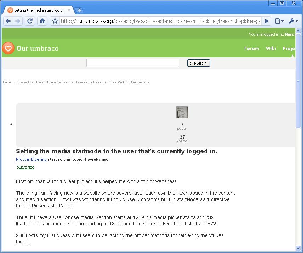Follow the Home breadcrumb link
This screenshot has height=253, width=303.
click(x=7, y=82)
